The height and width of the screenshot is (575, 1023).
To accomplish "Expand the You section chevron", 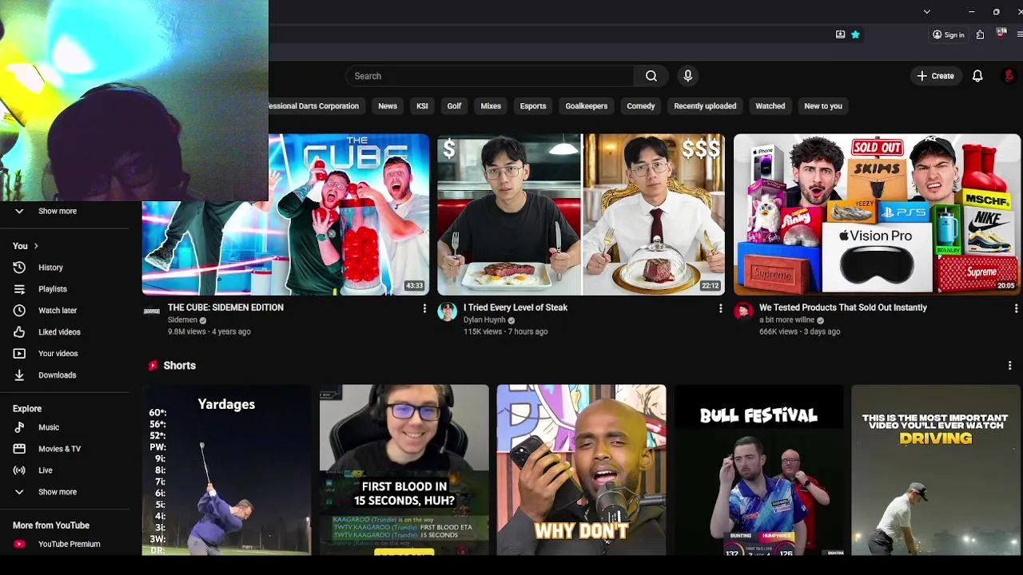I will (x=36, y=246).
